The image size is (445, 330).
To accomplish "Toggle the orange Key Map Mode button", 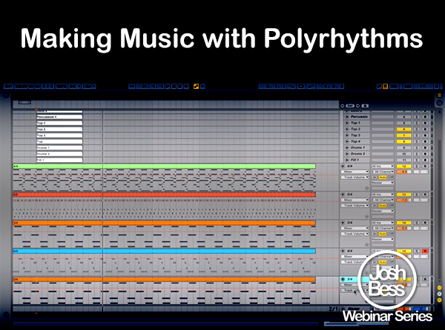I will 385,87.
